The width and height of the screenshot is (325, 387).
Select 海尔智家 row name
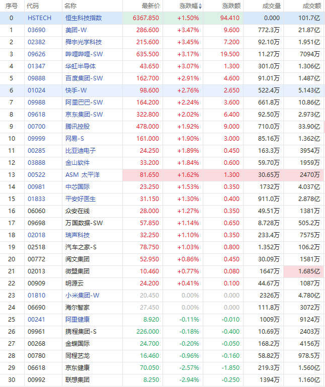77,308
